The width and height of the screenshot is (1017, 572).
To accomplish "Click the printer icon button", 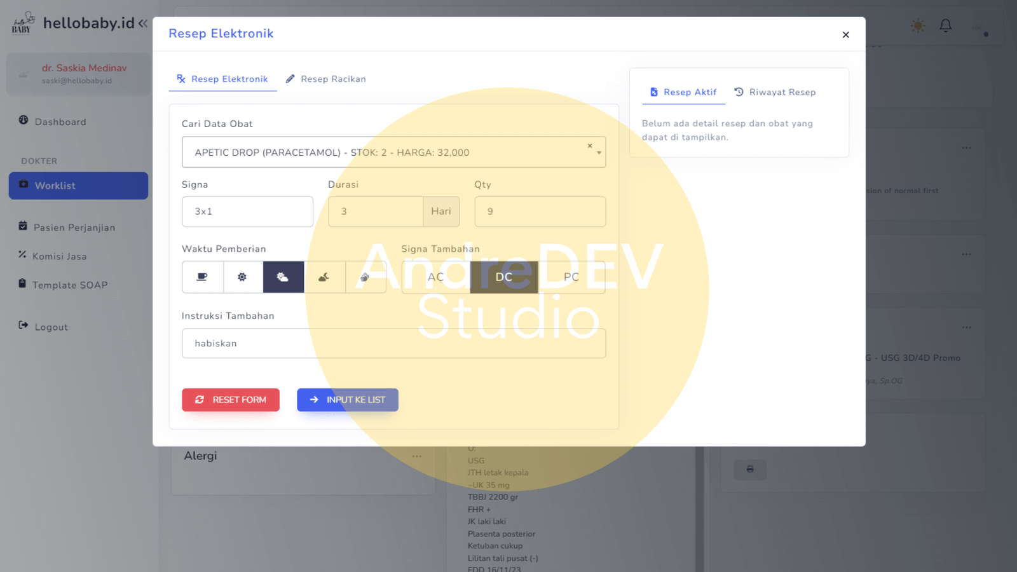I will (749, 470).
